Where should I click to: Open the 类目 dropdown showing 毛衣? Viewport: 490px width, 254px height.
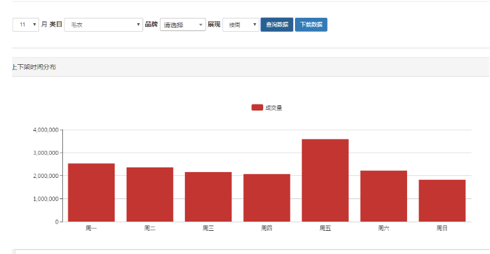[103, 24]
